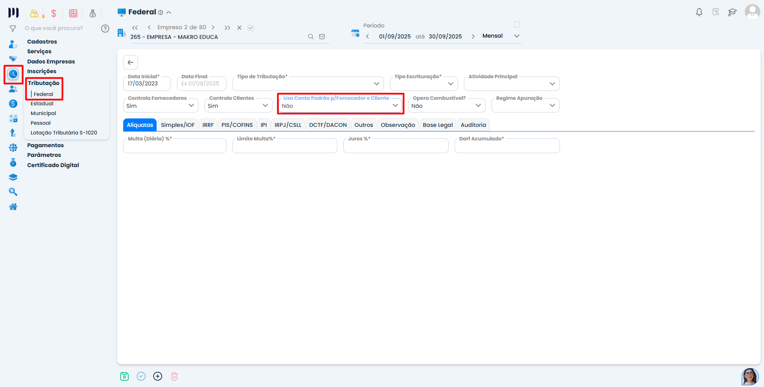The height and width of the screenshot is (387, 764).
Task: Open the Certificado Digital menu item
Action: (x=53, y=165)
